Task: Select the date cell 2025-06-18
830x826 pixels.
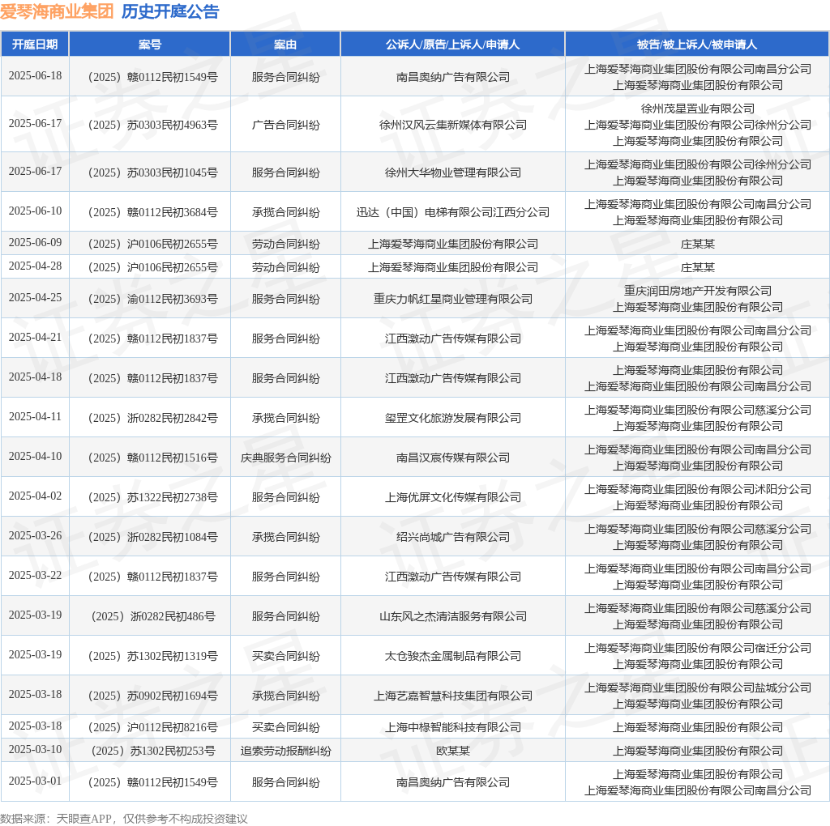Action: [35, 75]
